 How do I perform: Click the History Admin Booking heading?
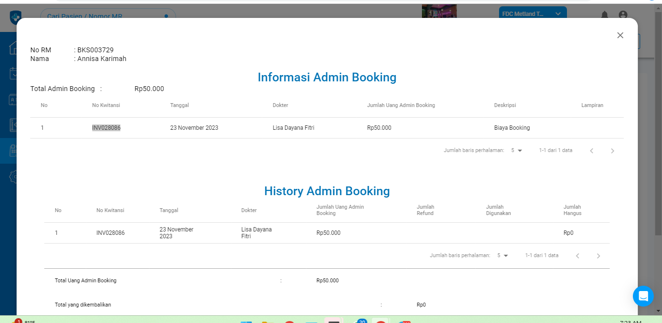point(327,191)
